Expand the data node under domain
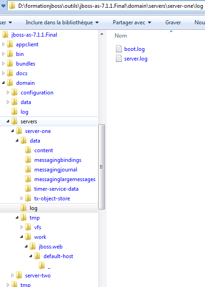The height and width of the screenshot is (287, 205). 8,102
